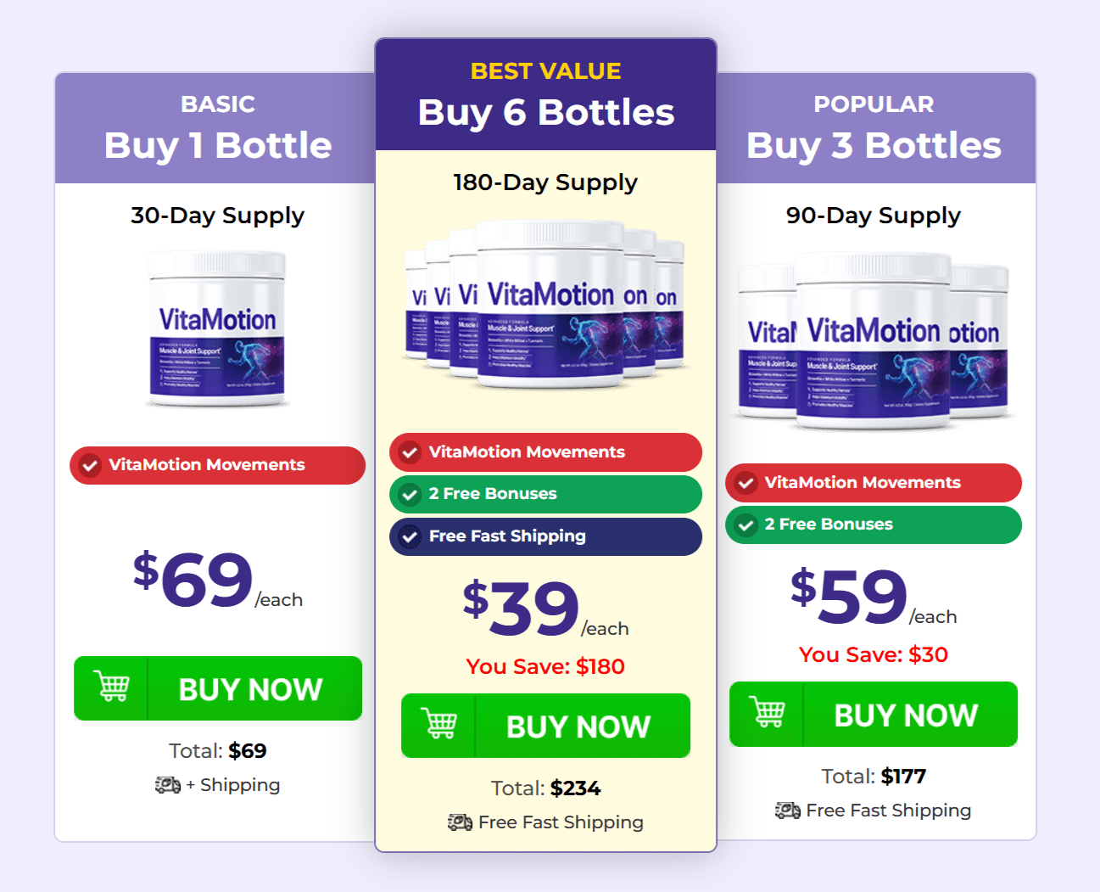Open the BASIC 'Buy 1 Bottle' panel

tap(217, 145)
